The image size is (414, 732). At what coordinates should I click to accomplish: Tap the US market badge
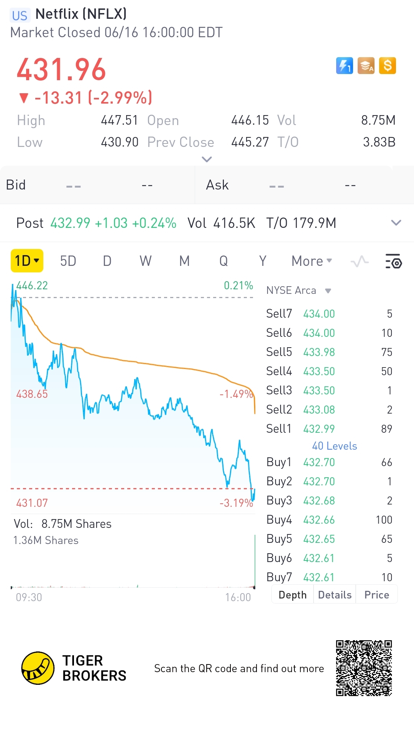point(20,15)
